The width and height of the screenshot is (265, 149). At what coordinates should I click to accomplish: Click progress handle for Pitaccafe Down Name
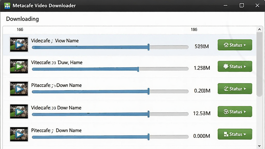(x=148, y=91)
